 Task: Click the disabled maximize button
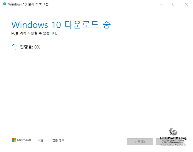(x=174, y=4)
